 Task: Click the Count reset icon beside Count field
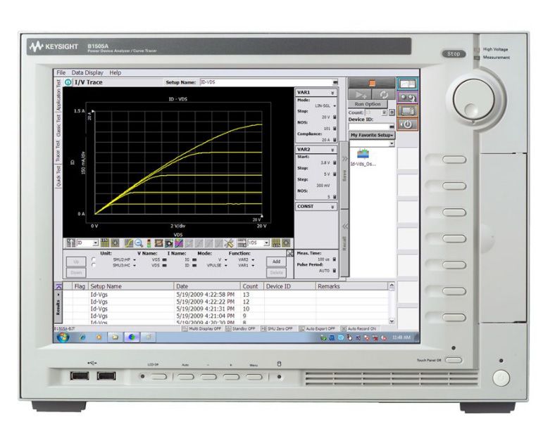click(x=392, y=112)
